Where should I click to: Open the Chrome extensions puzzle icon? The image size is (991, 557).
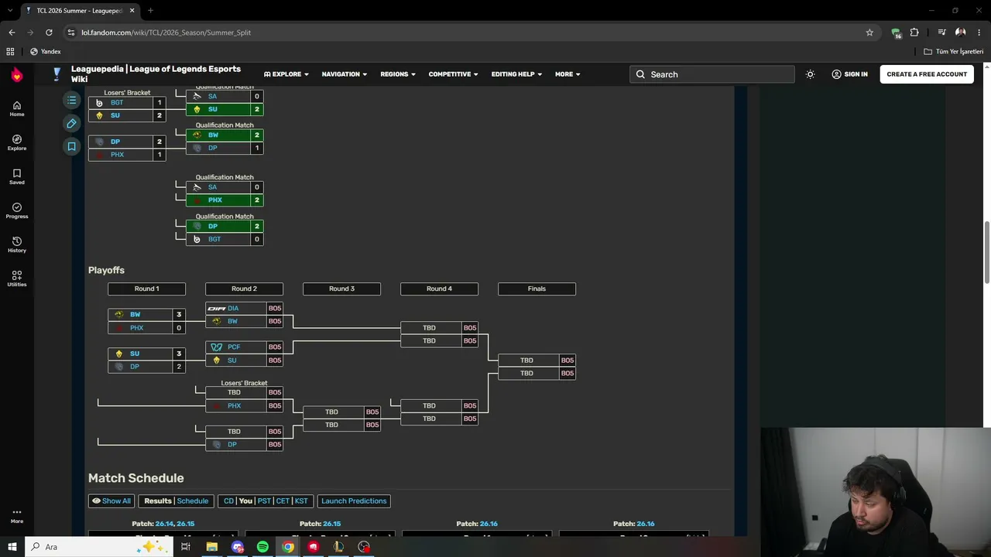pyautogui.click(x=914, y=32)
